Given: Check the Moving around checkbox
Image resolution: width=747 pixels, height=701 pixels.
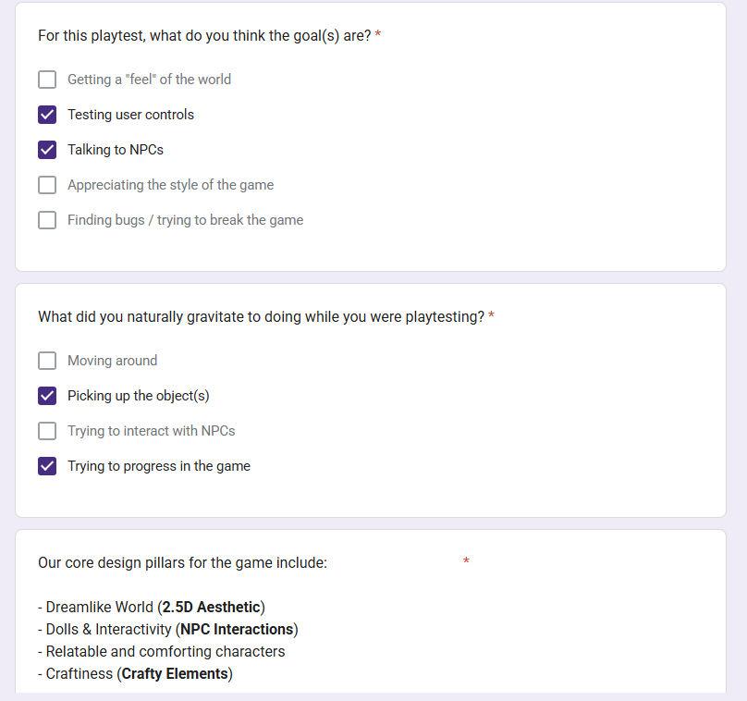Looking at the screenshot, I should [x=47, y=361].
